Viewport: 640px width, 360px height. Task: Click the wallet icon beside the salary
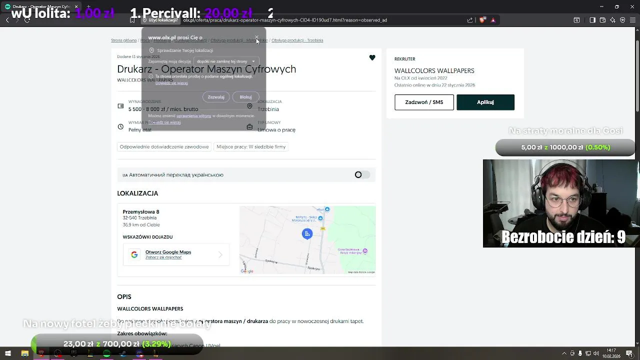[120, 106]
